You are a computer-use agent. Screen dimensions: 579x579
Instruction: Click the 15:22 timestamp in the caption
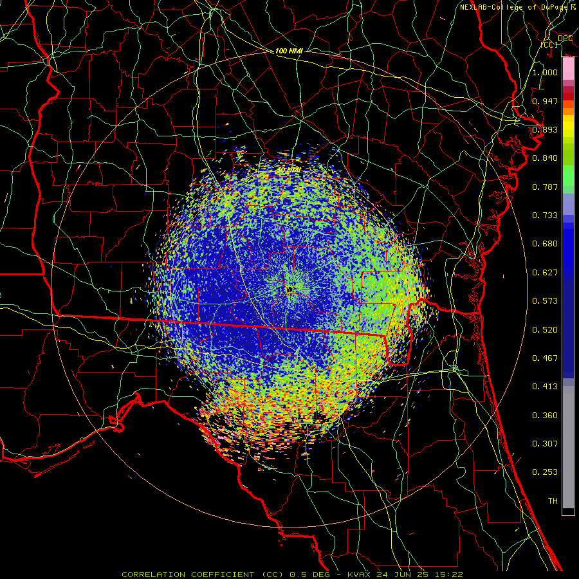(448, 574)
